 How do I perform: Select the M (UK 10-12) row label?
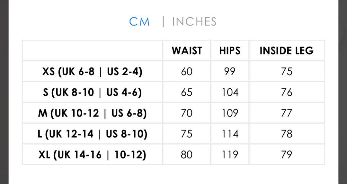(92, 113)
